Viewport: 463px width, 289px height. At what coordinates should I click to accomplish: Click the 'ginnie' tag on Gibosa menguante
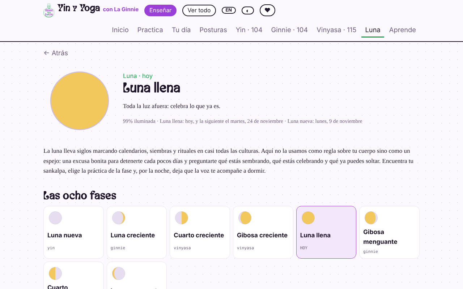click(x=371, y=251)
